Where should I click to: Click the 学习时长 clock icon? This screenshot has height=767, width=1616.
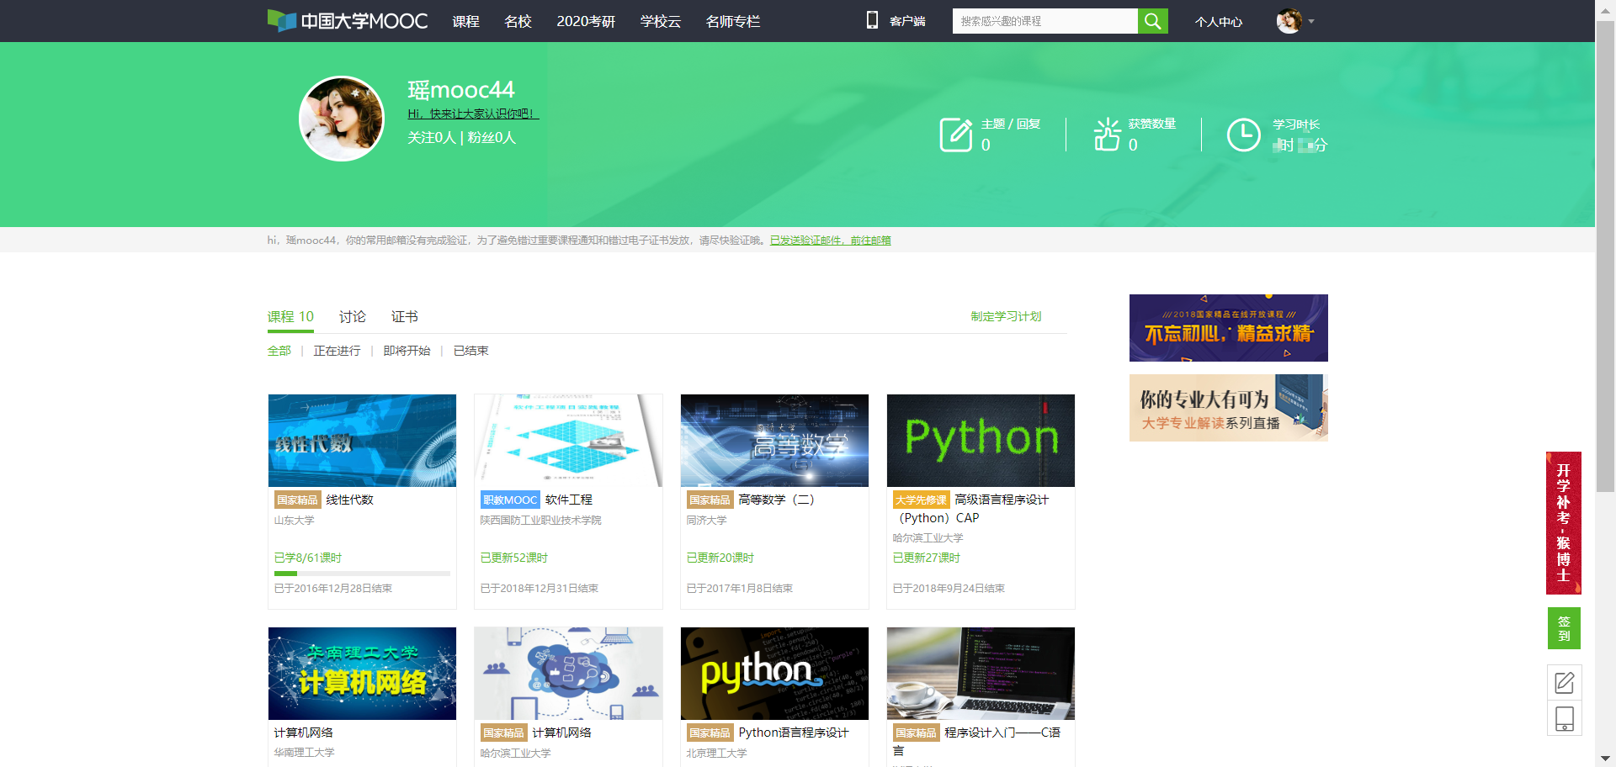(1243, 135)
